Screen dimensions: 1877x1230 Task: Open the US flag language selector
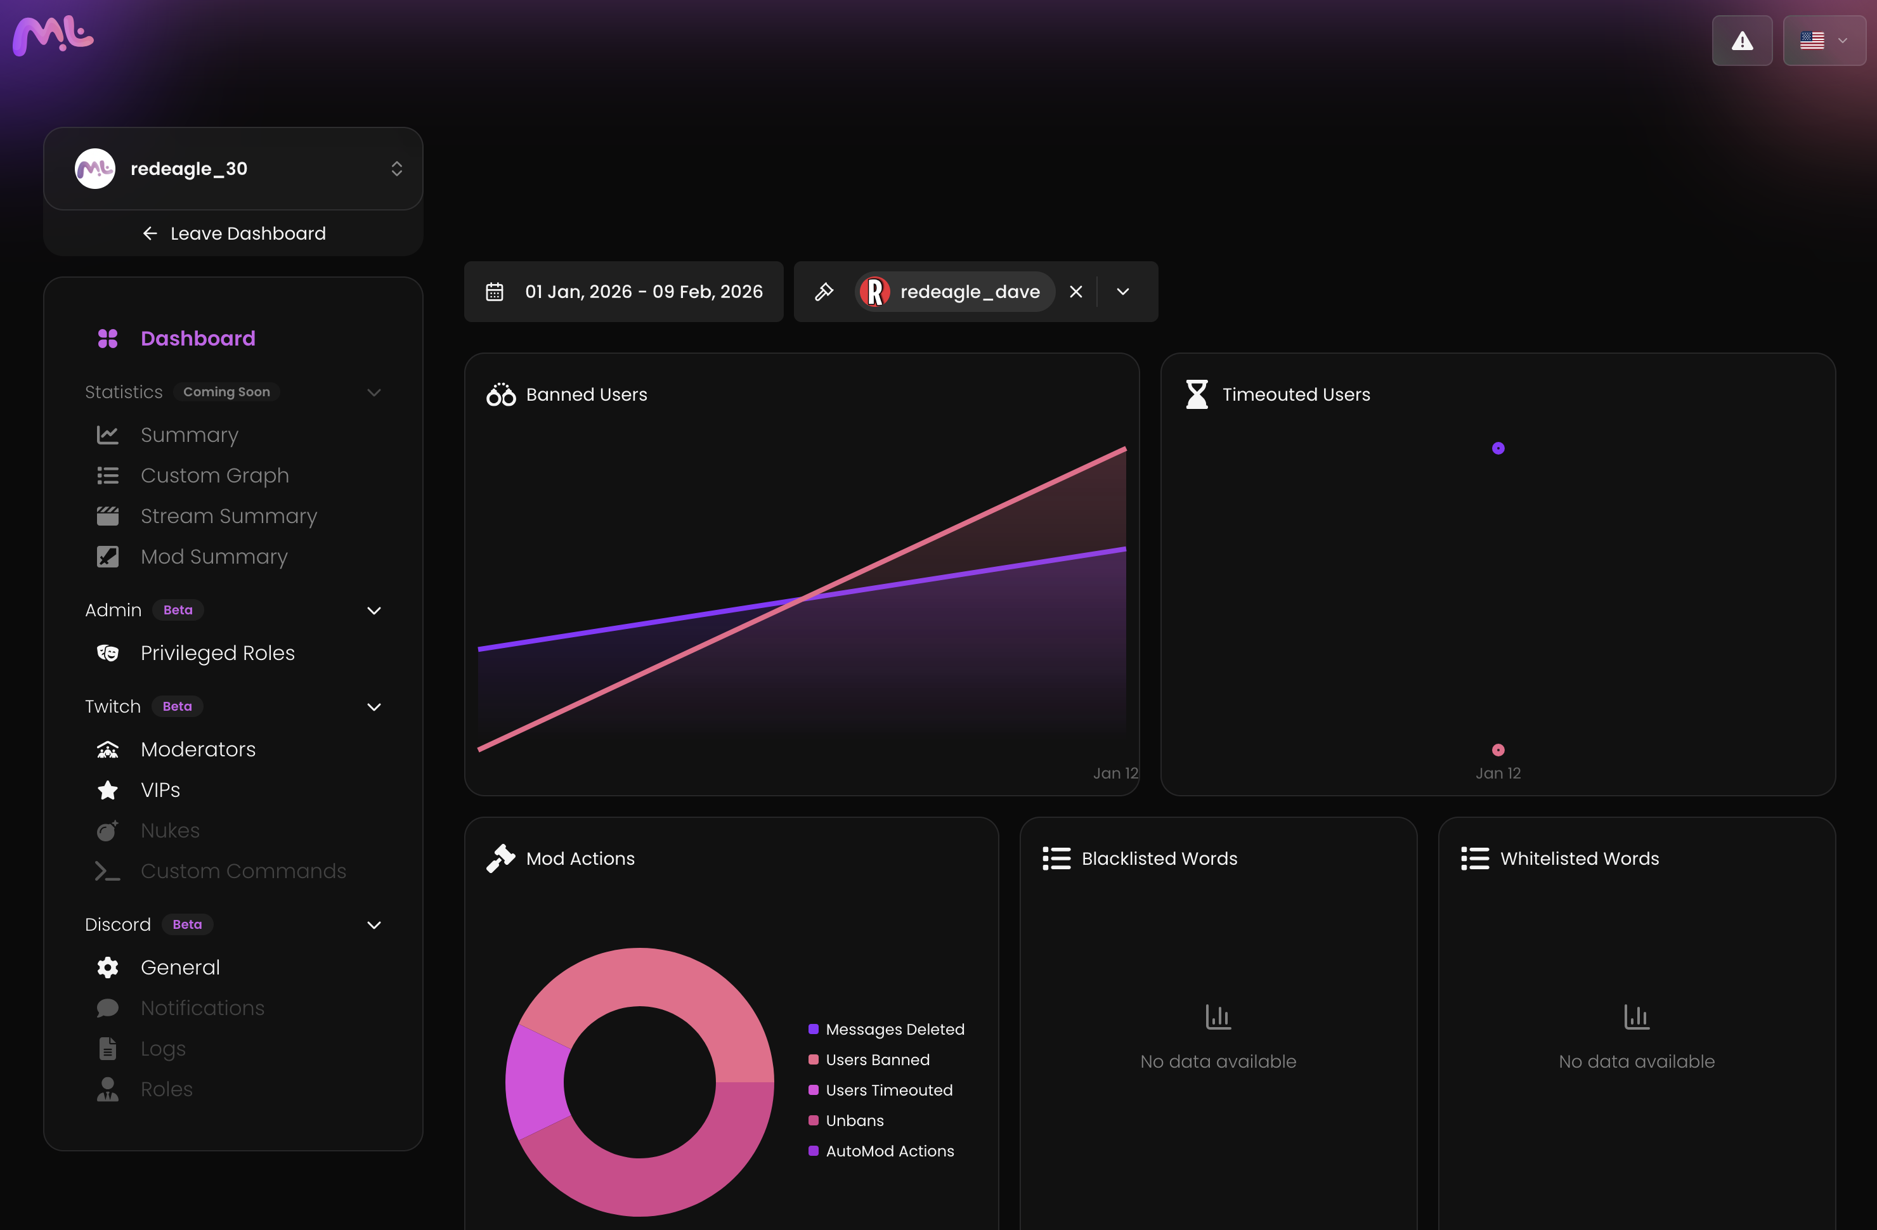pyautogui.click(x=1823, y=41)
